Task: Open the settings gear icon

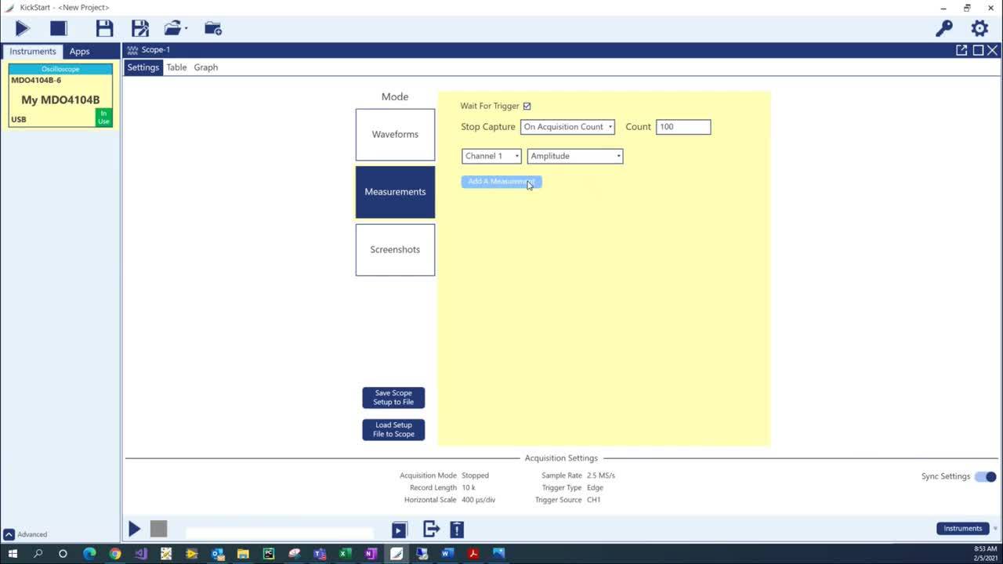Action: tap(979, 29)
